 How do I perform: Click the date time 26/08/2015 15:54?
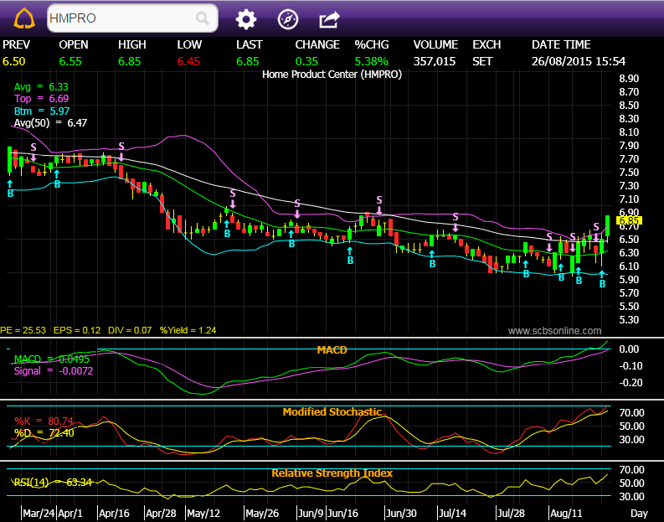click(579, 61)
